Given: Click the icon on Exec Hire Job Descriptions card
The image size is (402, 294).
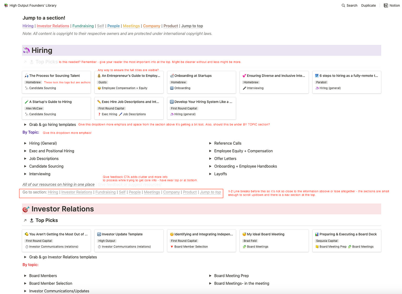Looking at the screenshot, I should point(99,102).
